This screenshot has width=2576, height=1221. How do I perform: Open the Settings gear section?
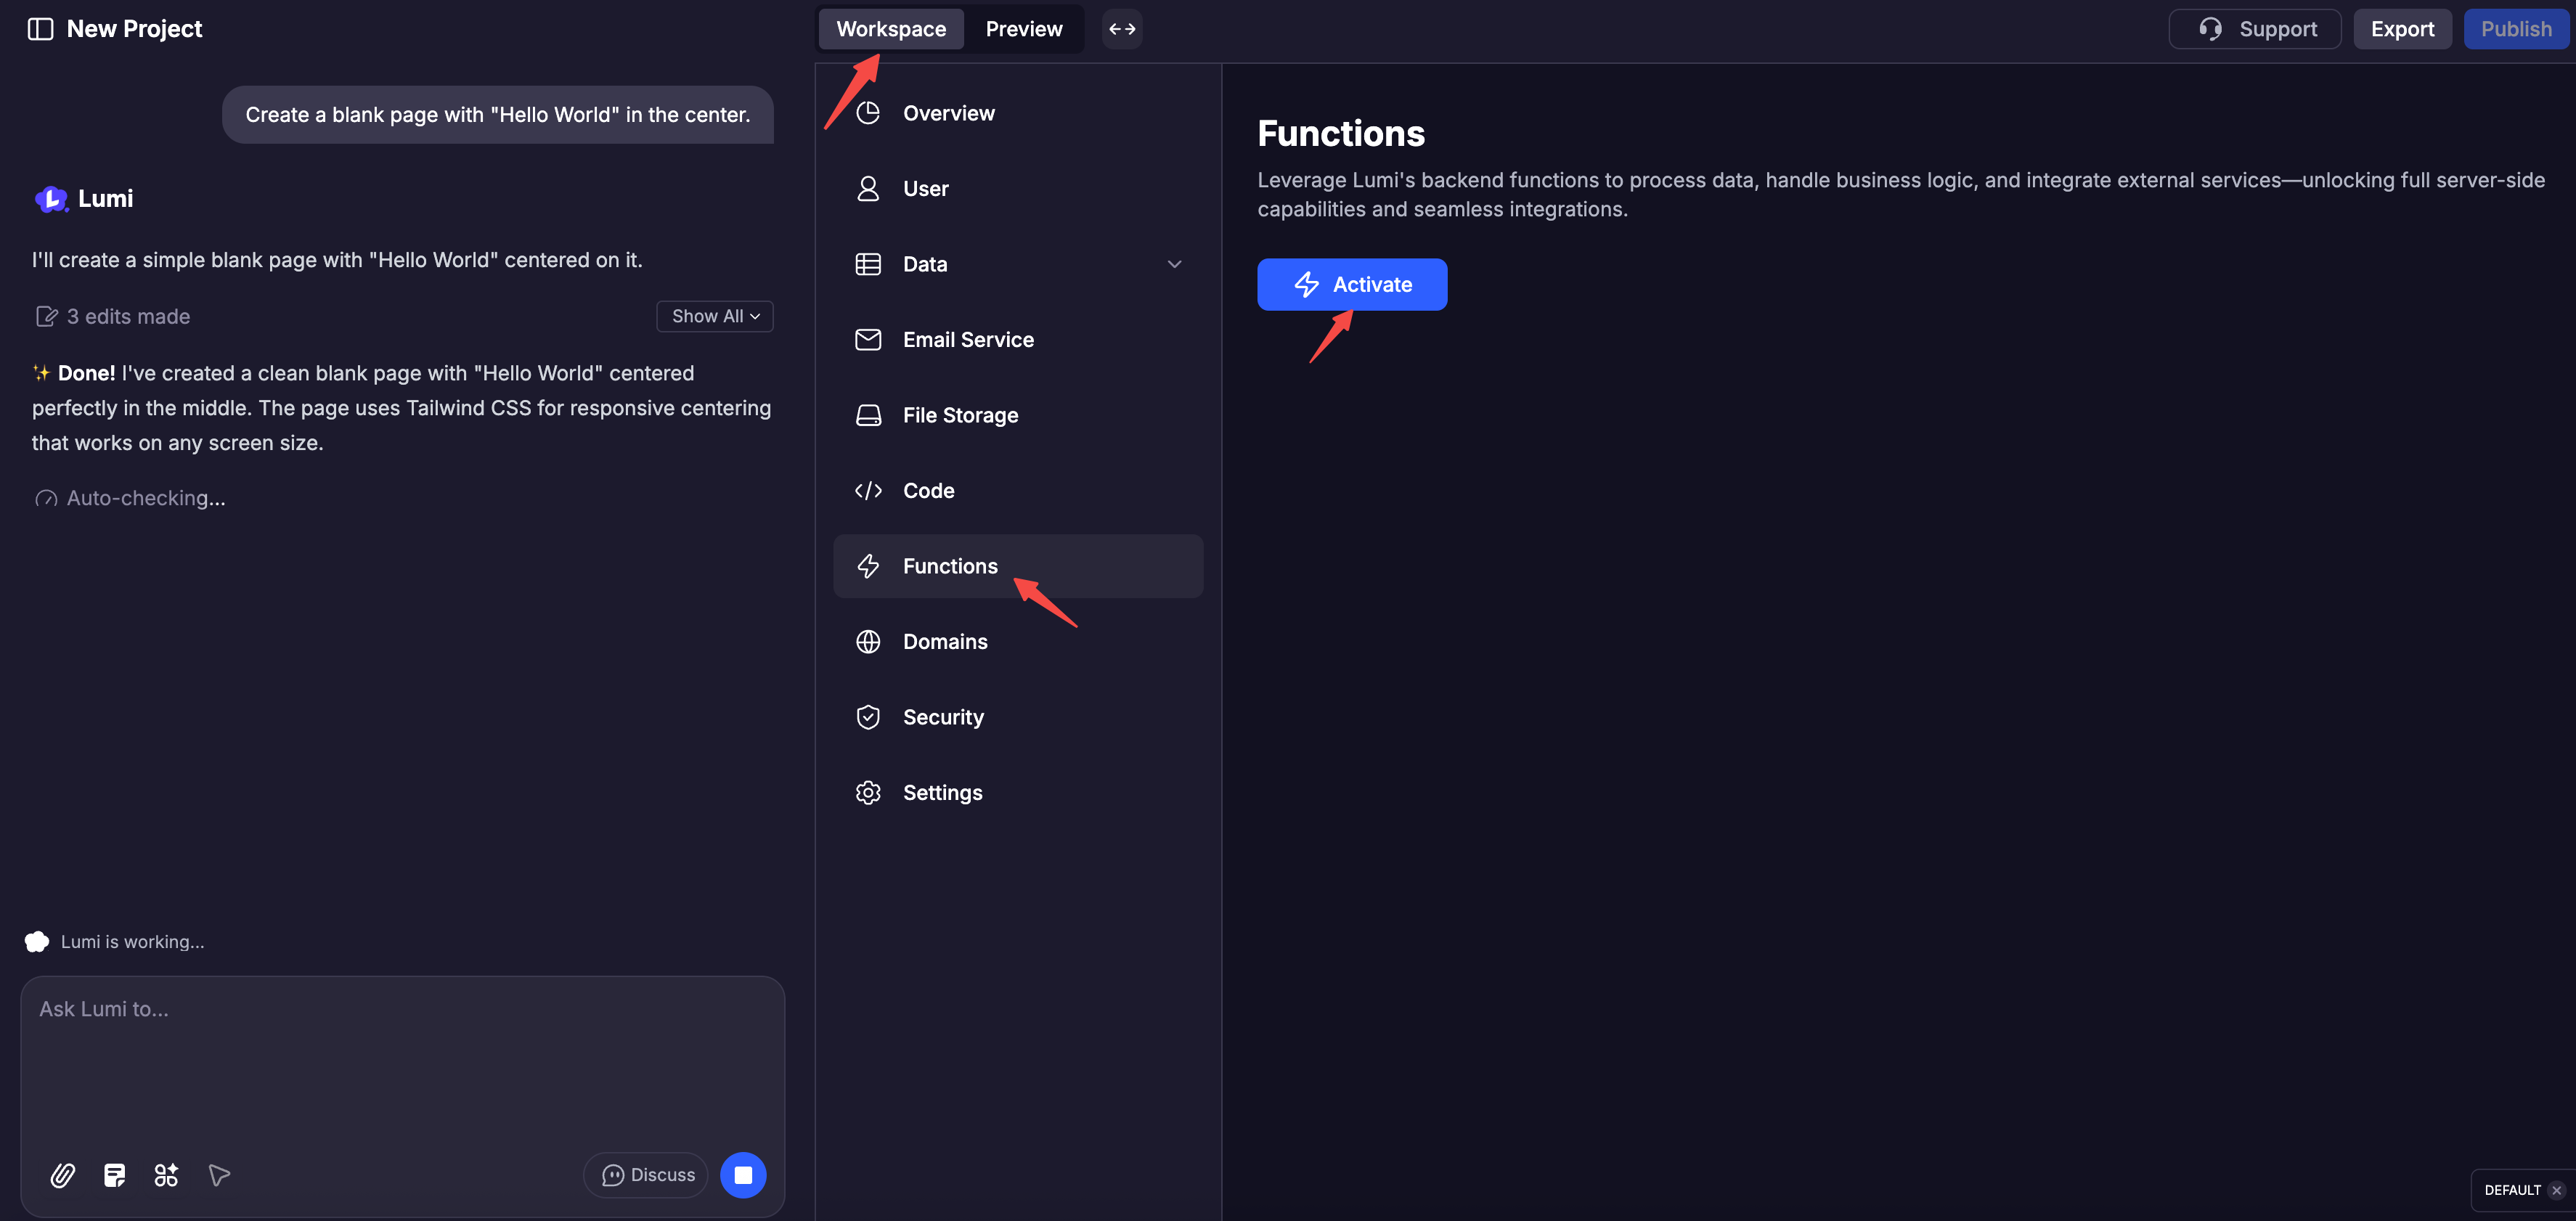(x=942, y=793)
